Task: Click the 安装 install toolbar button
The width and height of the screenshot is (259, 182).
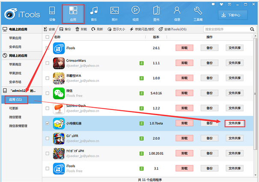Action: click(x=49, y=29)
